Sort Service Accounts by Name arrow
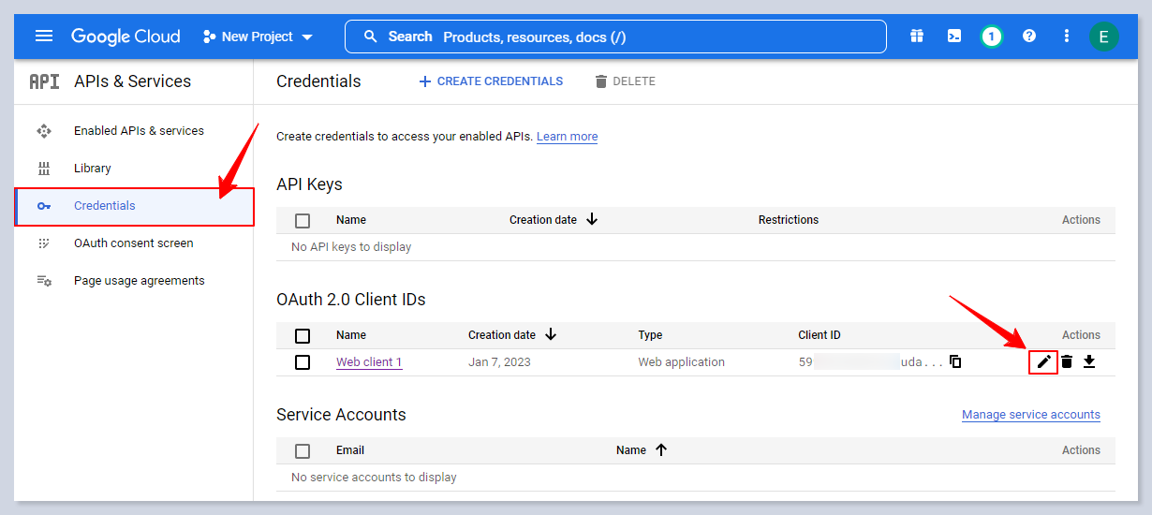Image resolution: width=1152 pixels, height=515 pixels. click(661, 449)
